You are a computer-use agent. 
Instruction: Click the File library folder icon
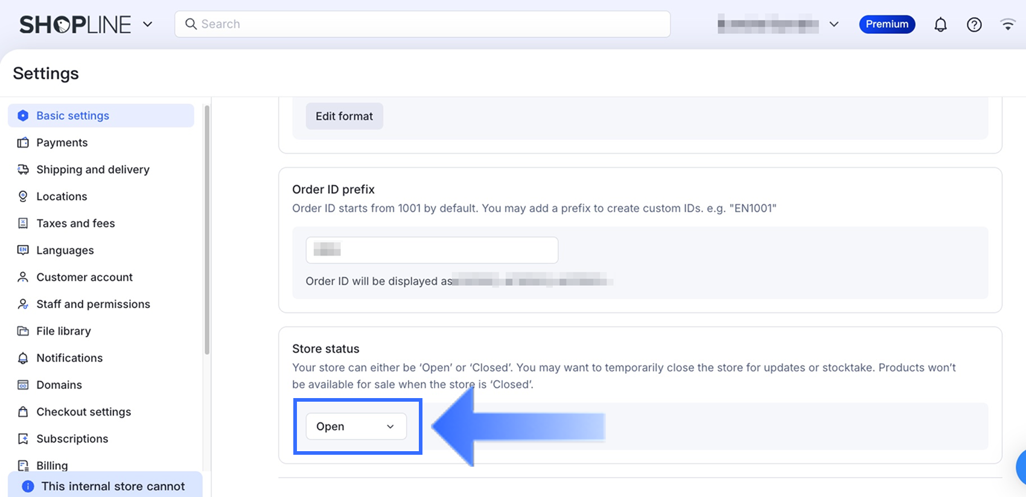23,331
